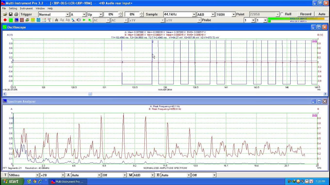Click the Record button
This screenshot has width=330, height=185.
pos(306,14)
